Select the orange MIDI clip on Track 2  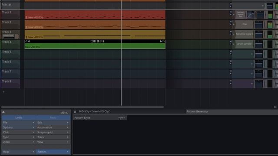(x=95, y=25)
